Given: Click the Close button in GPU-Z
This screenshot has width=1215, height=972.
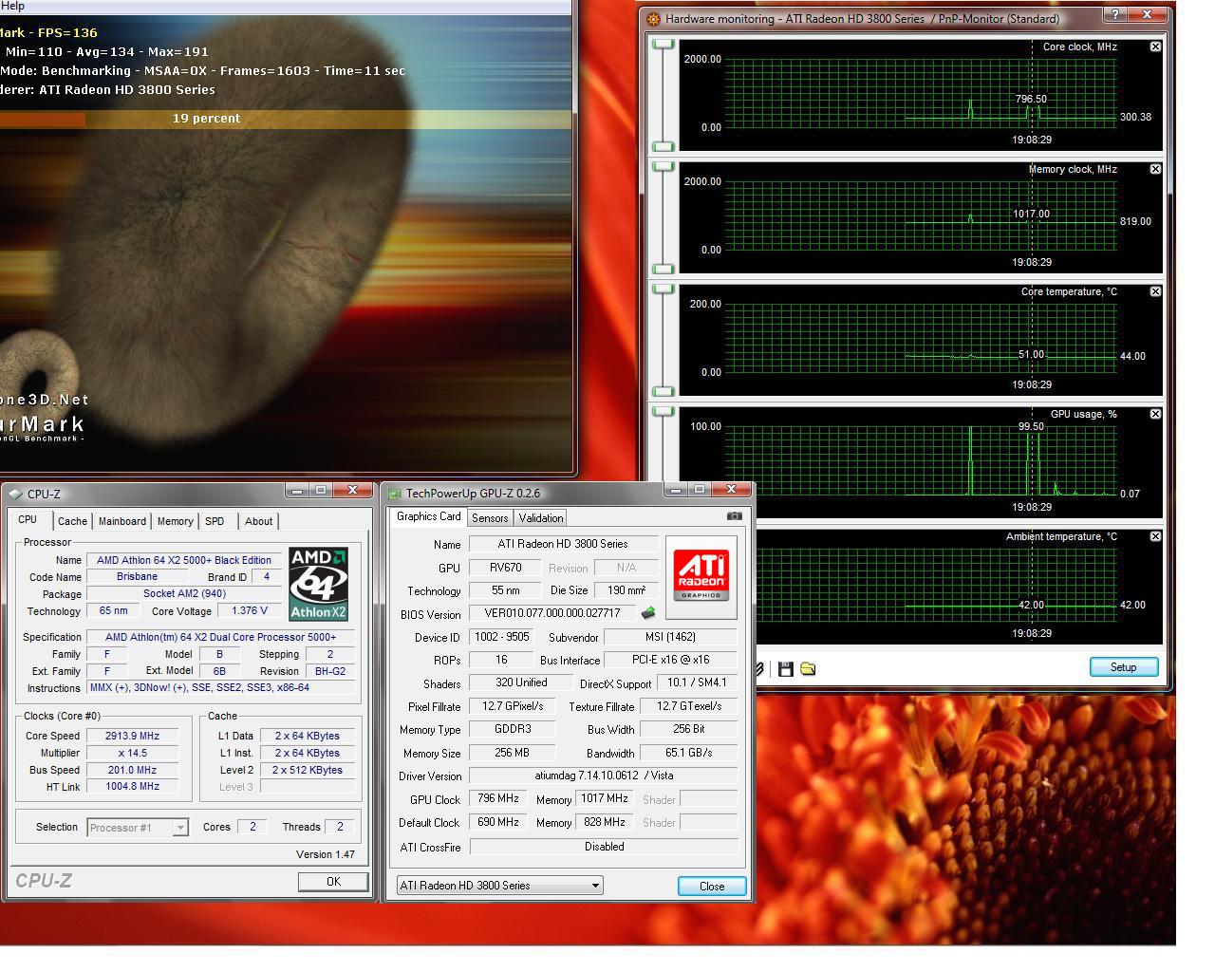Looking at the screenshot, I should point(712,886).
